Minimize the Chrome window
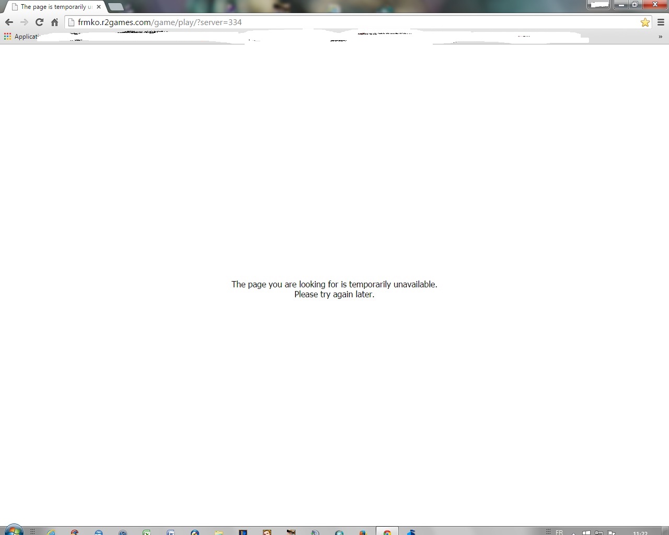 tap(621, 5)
